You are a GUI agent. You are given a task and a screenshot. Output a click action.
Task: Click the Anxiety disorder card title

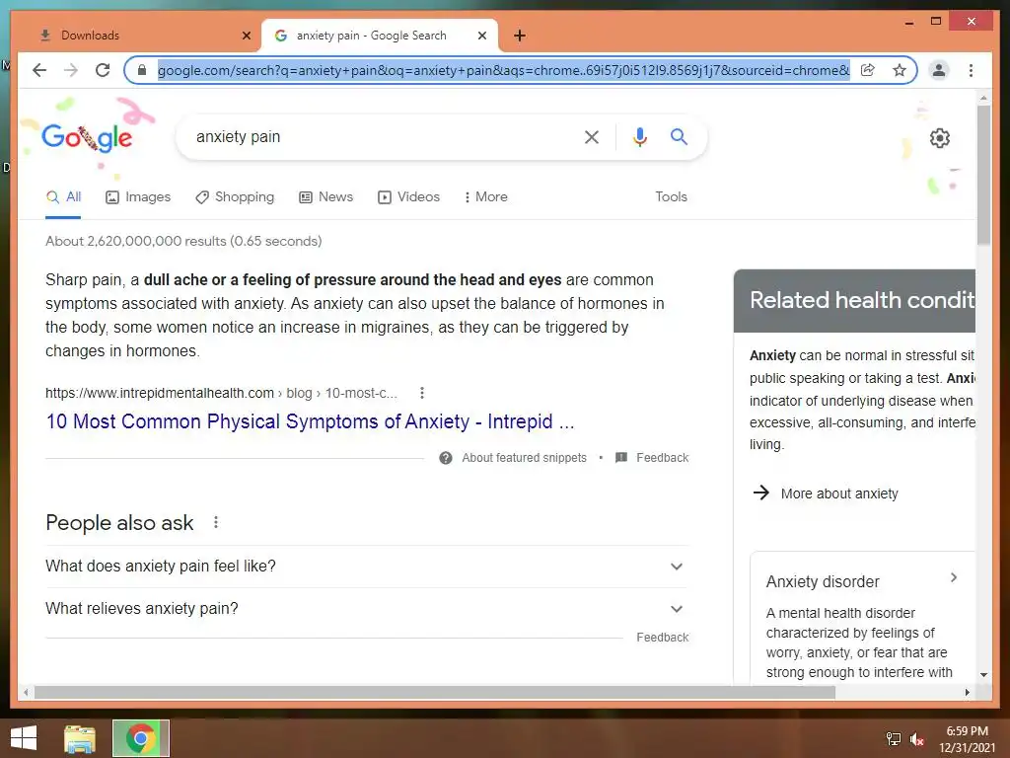823,582
